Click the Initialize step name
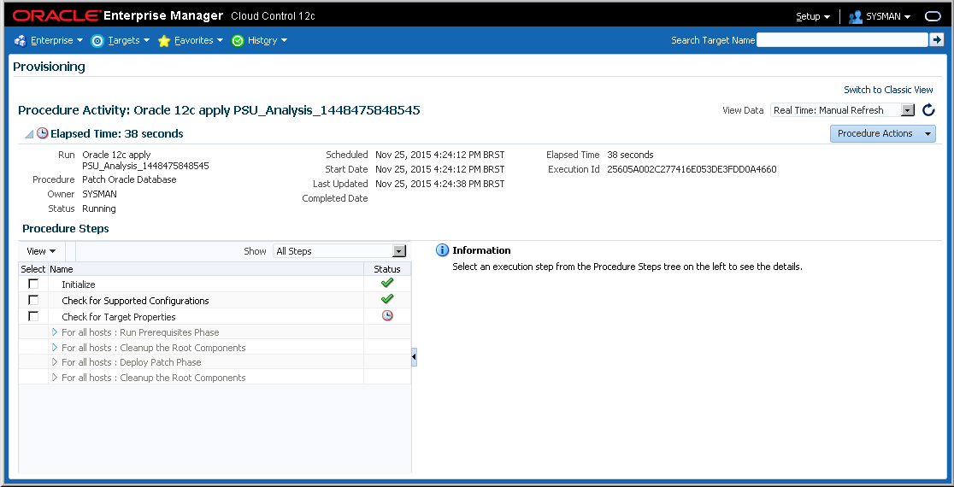This screenshot has width=954, height=487. (79, 284)
